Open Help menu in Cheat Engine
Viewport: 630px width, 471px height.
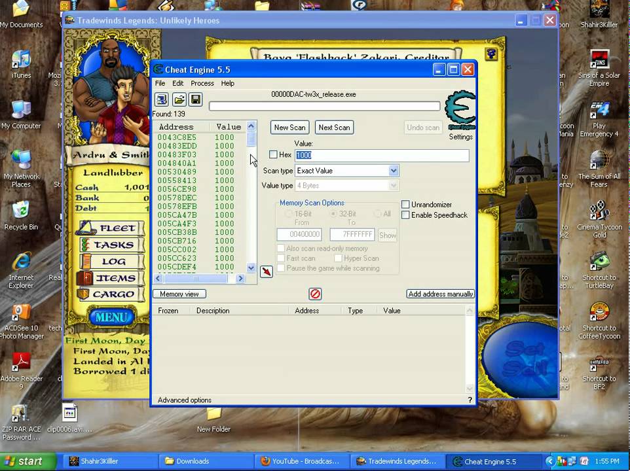[227, 83]
